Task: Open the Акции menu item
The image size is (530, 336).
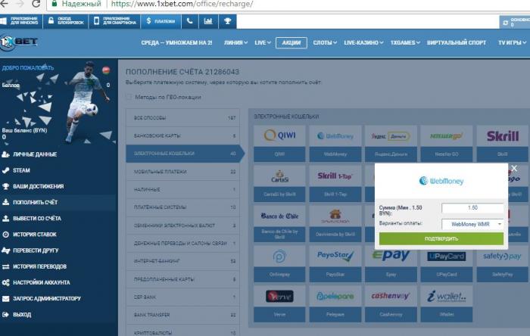Action: pyautogui.click(x=291, y=42)
